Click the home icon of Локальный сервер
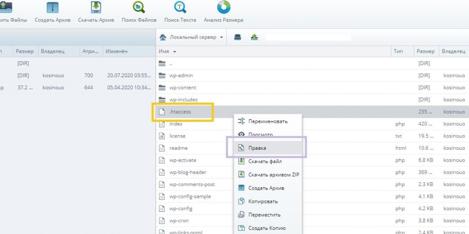The height and width of the screenshot is (234, 469). tap(163, 37)
